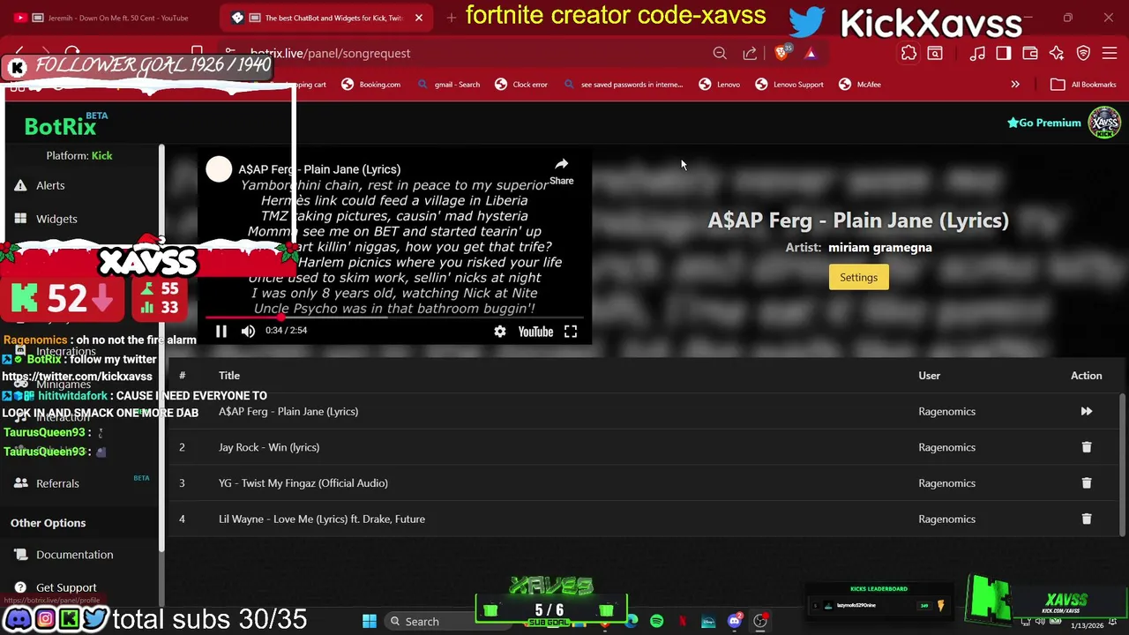Viewport: 1129px width, 635px height.
Task: Open Brave Playlist music note icon
Action: 977,54
